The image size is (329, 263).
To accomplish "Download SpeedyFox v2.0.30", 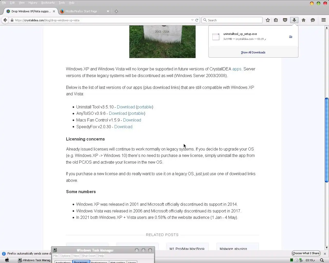I will coord(123,127).
